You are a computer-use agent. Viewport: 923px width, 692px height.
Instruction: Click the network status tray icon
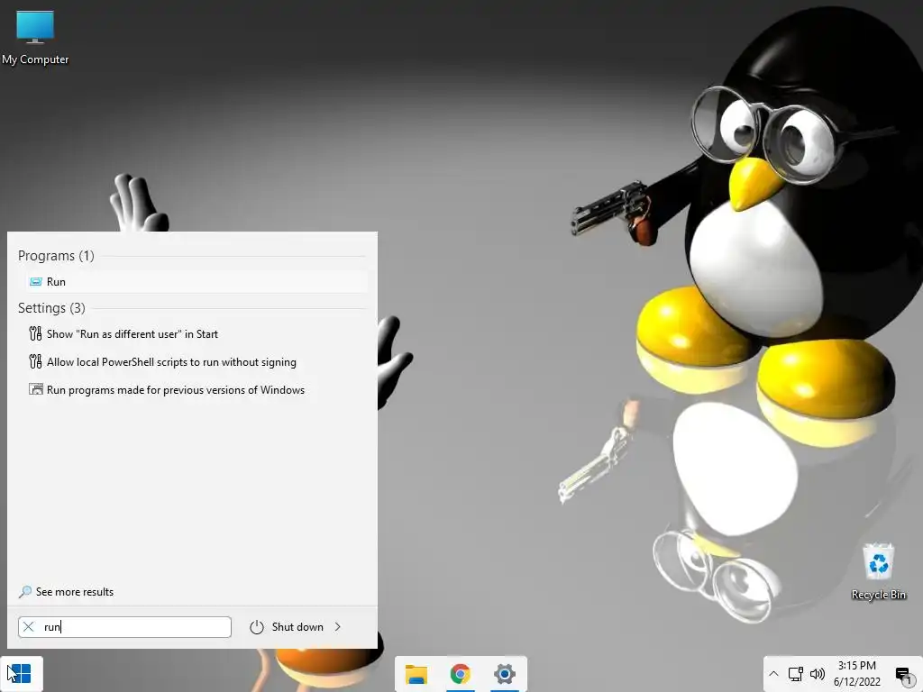tap(795, 674)
